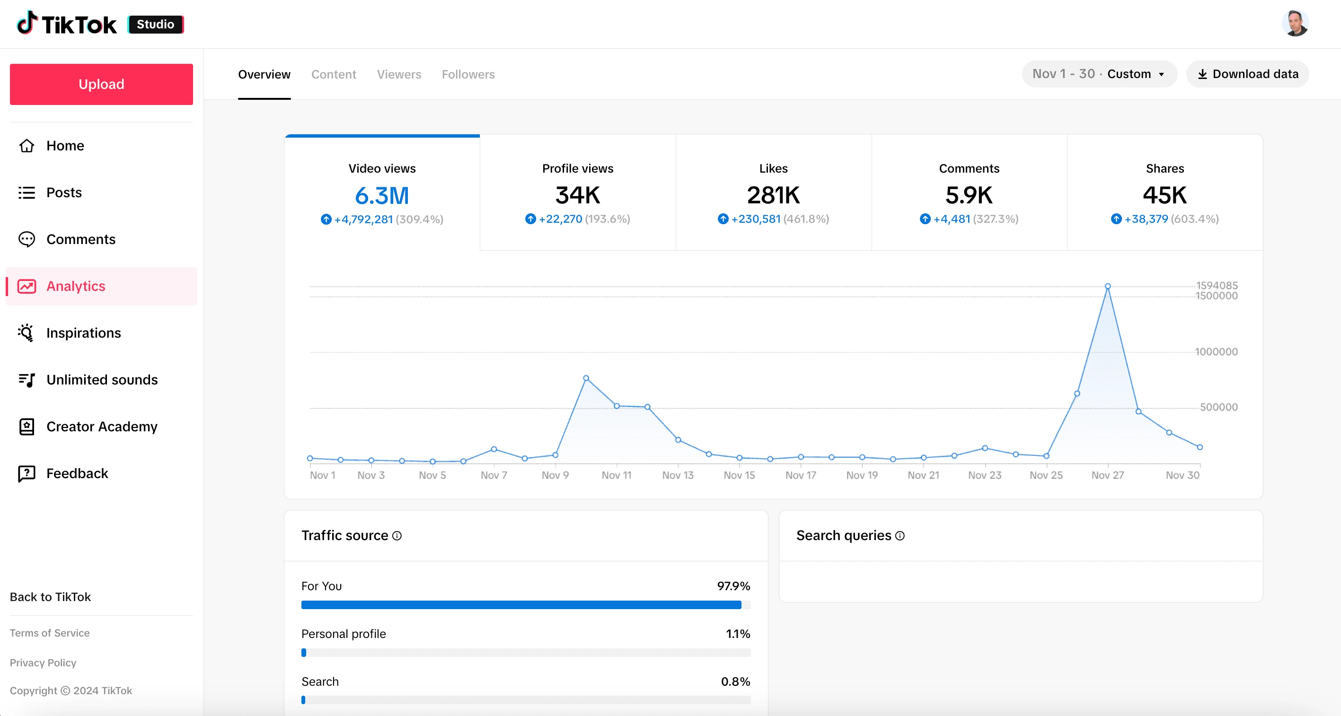The width and height of the screenshot is (1341, 716).
Task: Click the For You traffic progress bar
Action: point(526,605)
